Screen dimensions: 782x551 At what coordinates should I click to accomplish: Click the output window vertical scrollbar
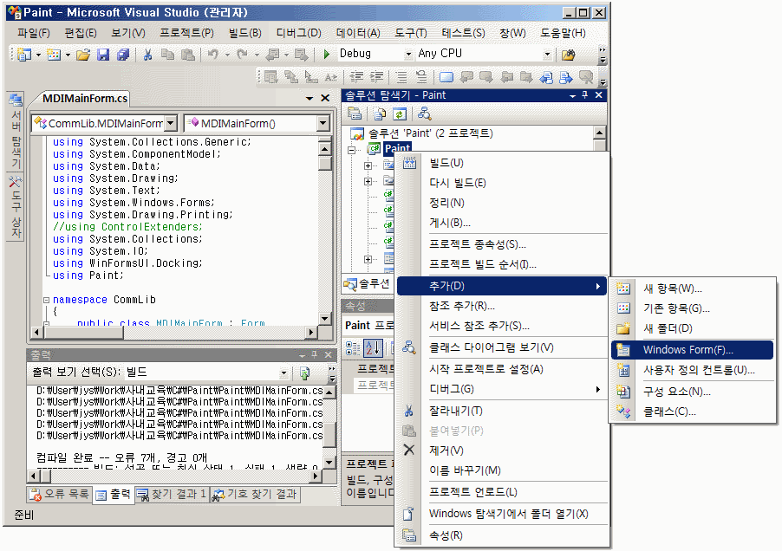(x=329, y=427)
